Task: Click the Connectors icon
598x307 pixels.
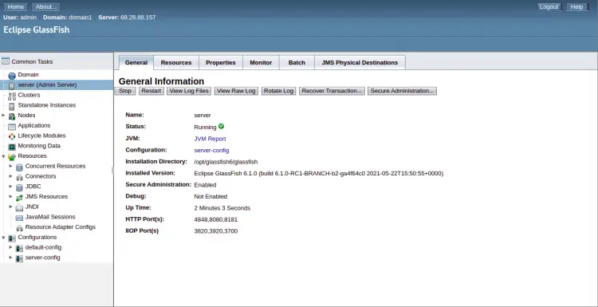Action: point(19,177)
